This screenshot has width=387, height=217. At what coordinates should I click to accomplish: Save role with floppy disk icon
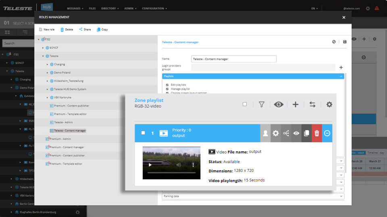click(x=345, y=42)
